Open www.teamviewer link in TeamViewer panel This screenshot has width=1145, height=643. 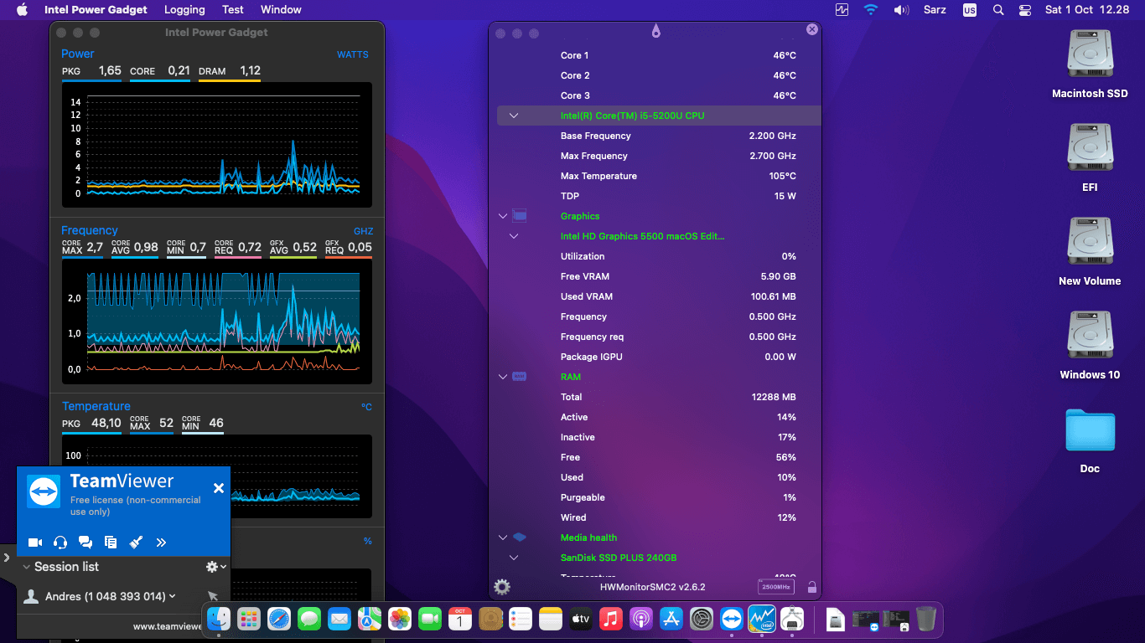coord(168,626)
